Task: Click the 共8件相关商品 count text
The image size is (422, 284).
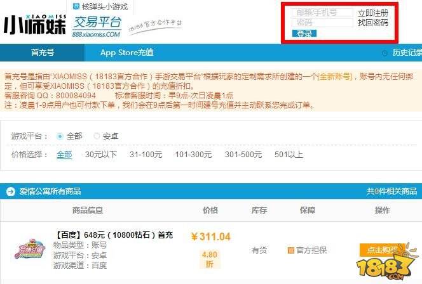Action: pos(391,191)
